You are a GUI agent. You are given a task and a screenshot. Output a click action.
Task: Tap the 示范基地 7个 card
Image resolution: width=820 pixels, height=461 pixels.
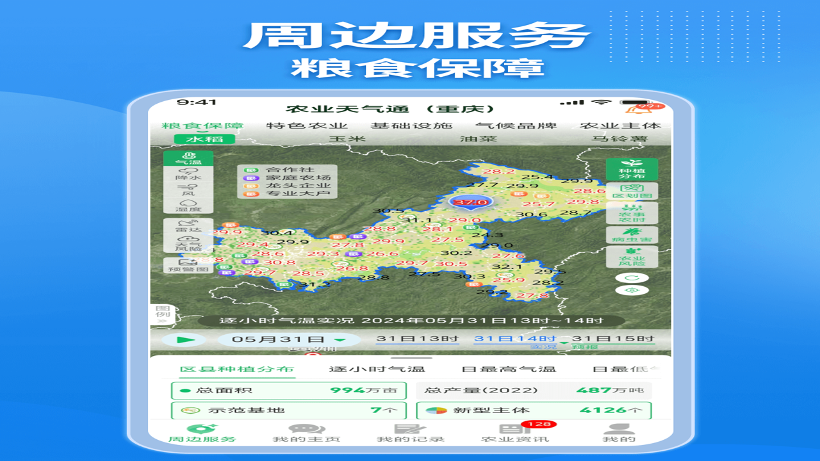click(x=289, y=410)
